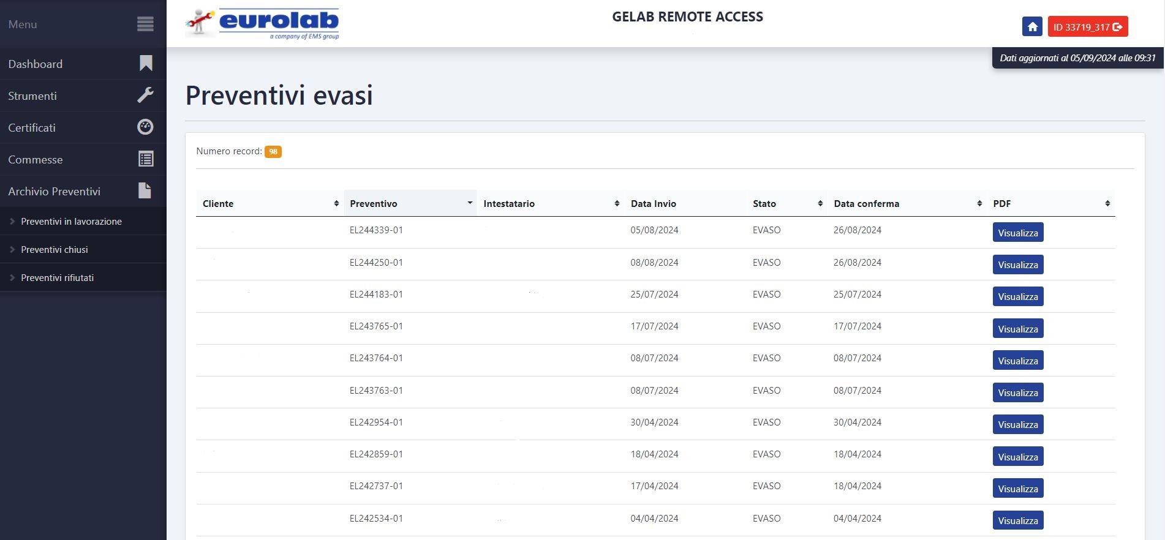
Task: Select quote number EL242737-01
Action: coord(376,486)
